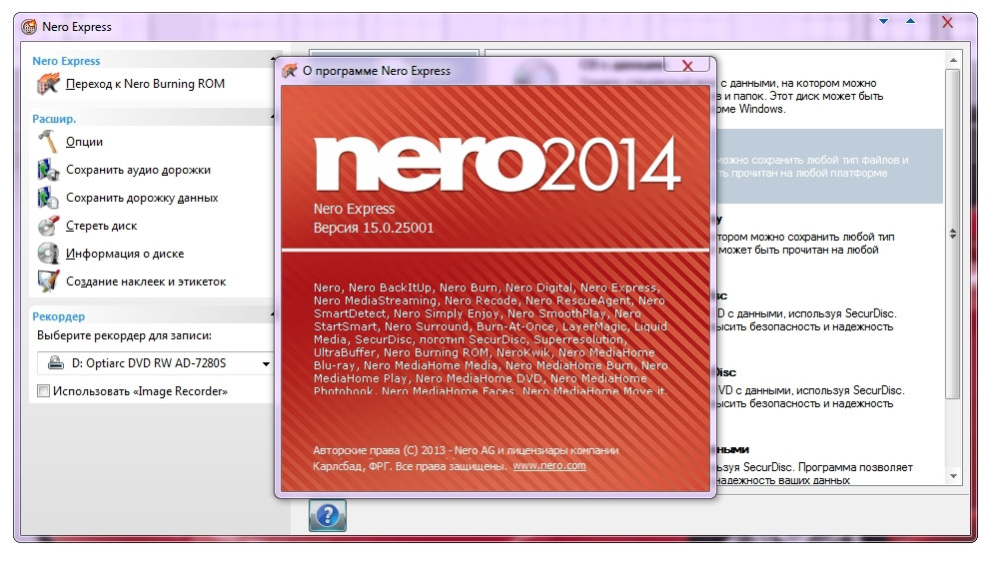Select Сохранить дорожку данных
Viewport: 995px width, 562px height.
click(x=142, y=198)
